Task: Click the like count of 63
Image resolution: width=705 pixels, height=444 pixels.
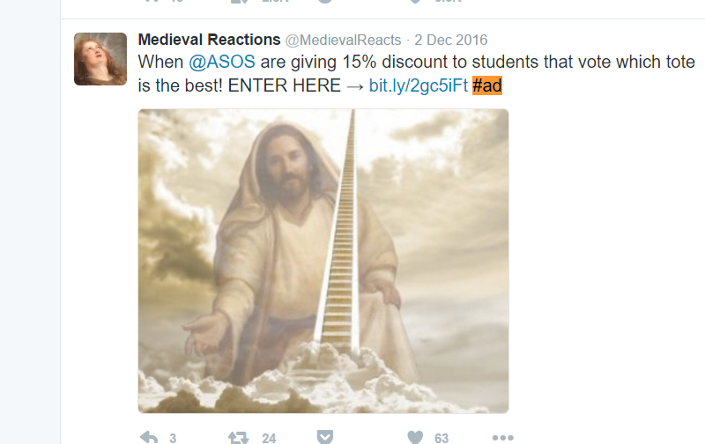Action: tap(442, 438)
